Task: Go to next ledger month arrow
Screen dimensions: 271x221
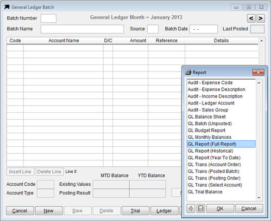Action: tap(261, 18)
